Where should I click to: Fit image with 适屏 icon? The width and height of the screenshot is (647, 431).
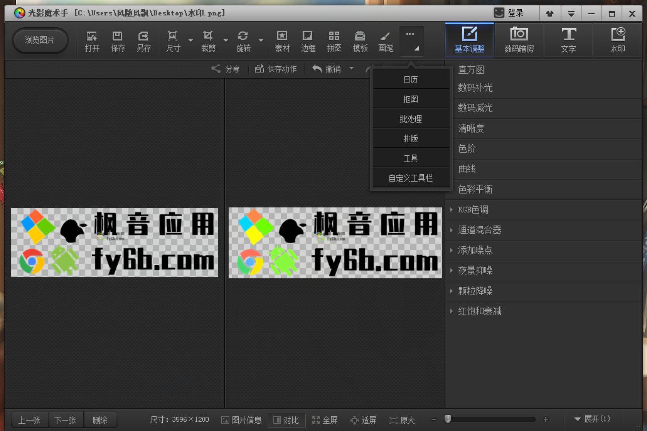(x=364, y=420)
